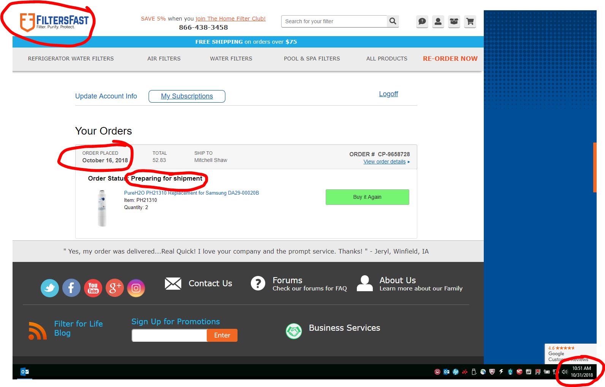This screenshot has width=605, height=387.
Task: Click the water filter product thumbnail
Action: [102, 208]
